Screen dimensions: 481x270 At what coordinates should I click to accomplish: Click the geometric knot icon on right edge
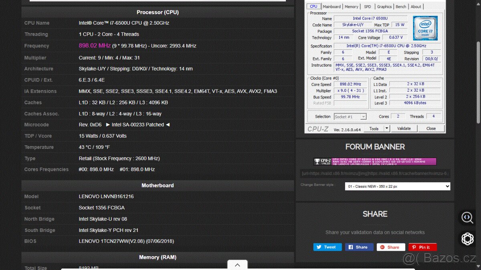pos(467,239)
